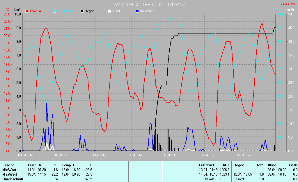
Task: Click the 'Sensor' table header
Action: (8, 165)
